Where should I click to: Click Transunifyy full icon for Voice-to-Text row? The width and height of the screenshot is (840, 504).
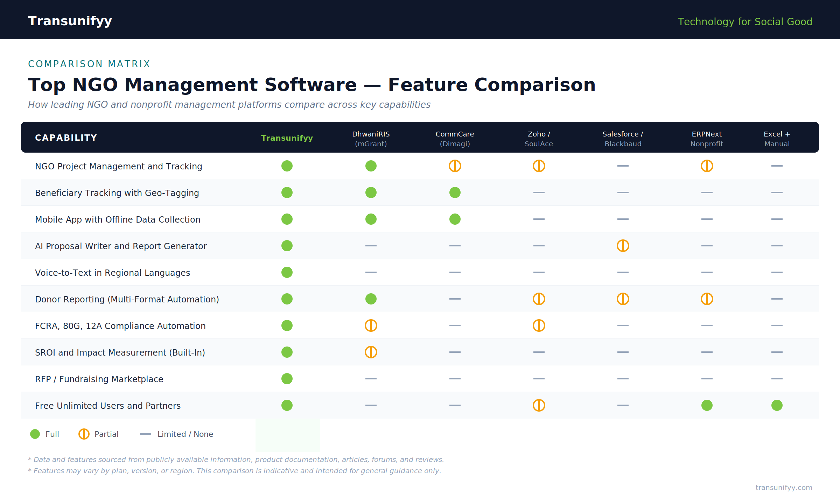[x=287, y=272]
